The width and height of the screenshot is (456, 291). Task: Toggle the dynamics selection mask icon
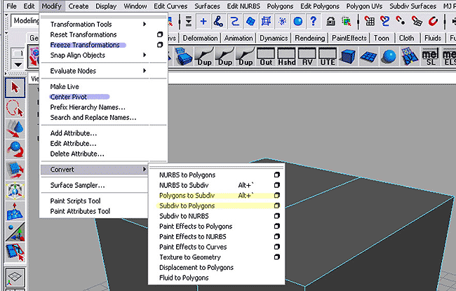[282, 21]
